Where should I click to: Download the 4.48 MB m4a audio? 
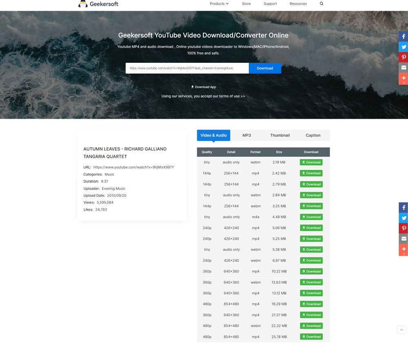click(311, 217)
